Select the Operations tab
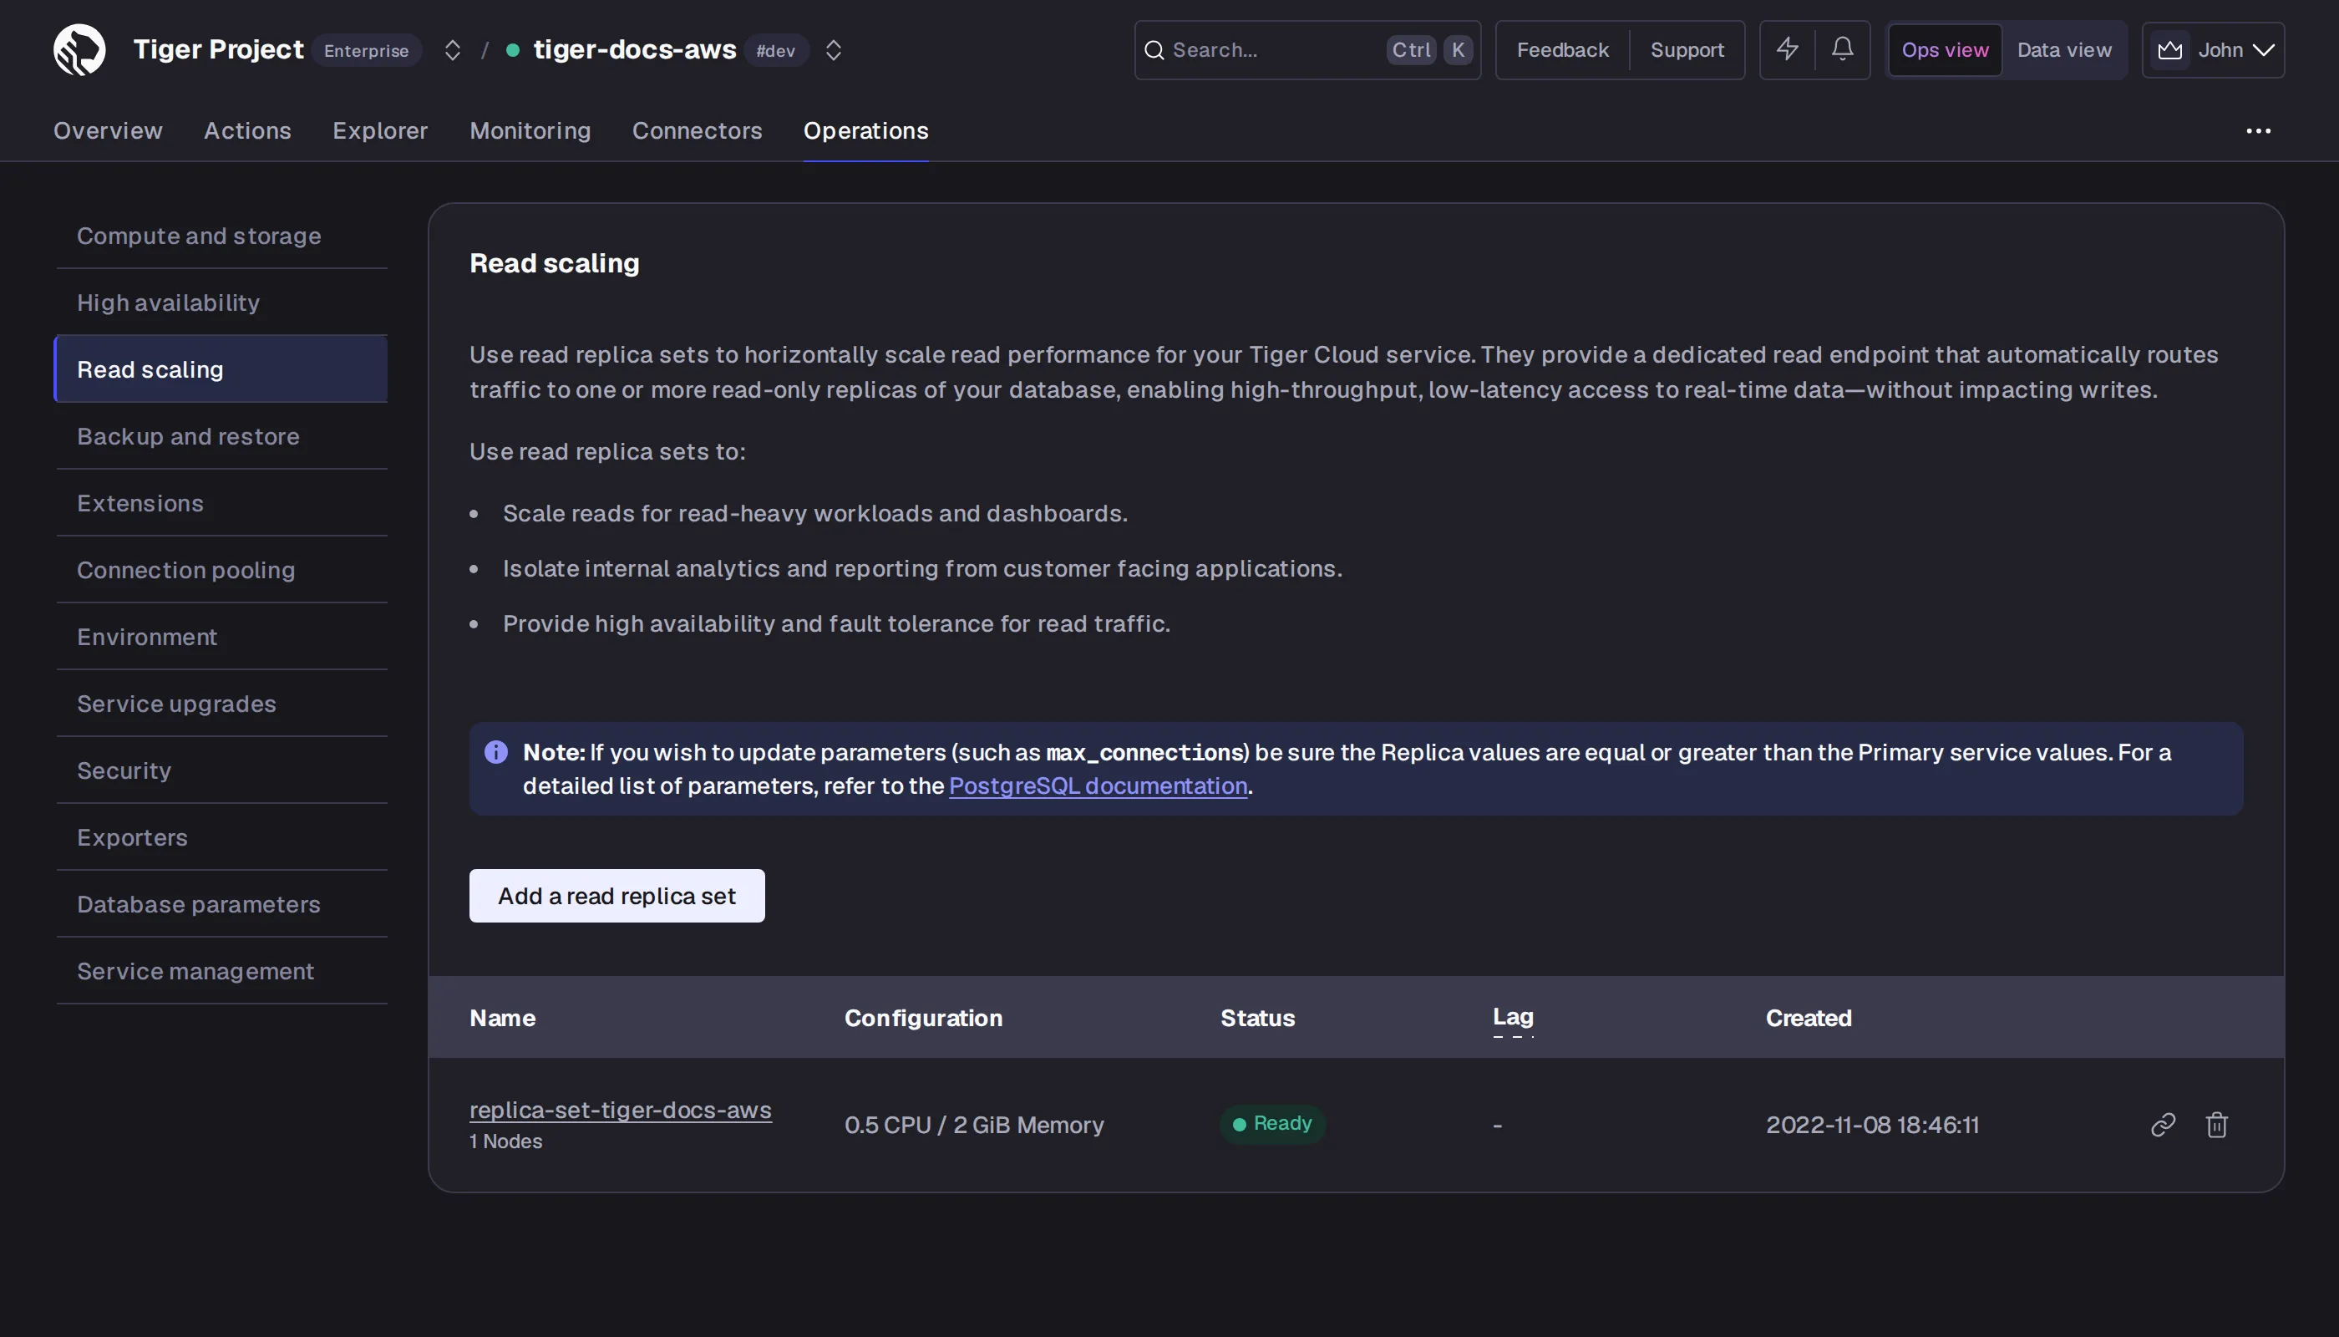Screen dimensions: 2339x1337 [x=865, y=130]
